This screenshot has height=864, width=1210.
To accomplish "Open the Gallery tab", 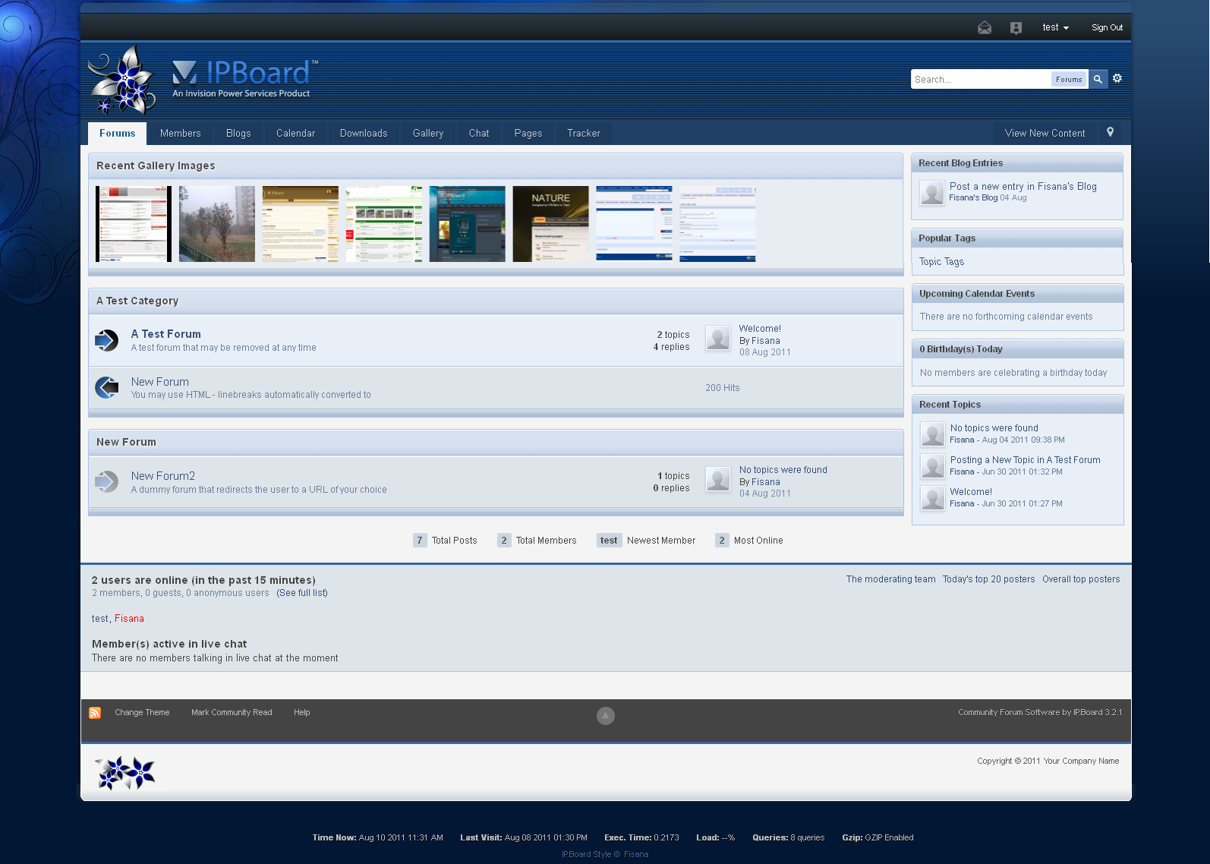I will tap(427, 133).
